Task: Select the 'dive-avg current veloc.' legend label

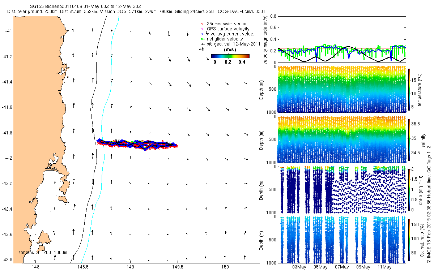Action: click(230, 34)
